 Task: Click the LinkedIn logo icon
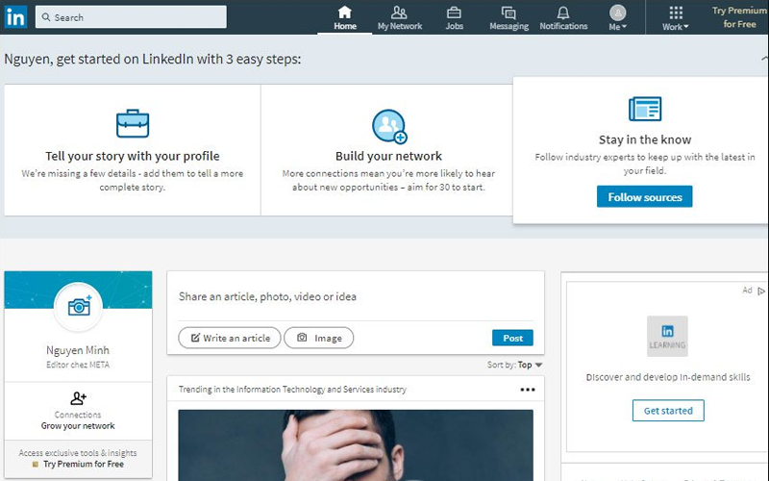coord(15,16)
